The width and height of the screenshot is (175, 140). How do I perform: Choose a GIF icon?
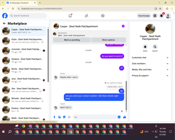point(69,117)
